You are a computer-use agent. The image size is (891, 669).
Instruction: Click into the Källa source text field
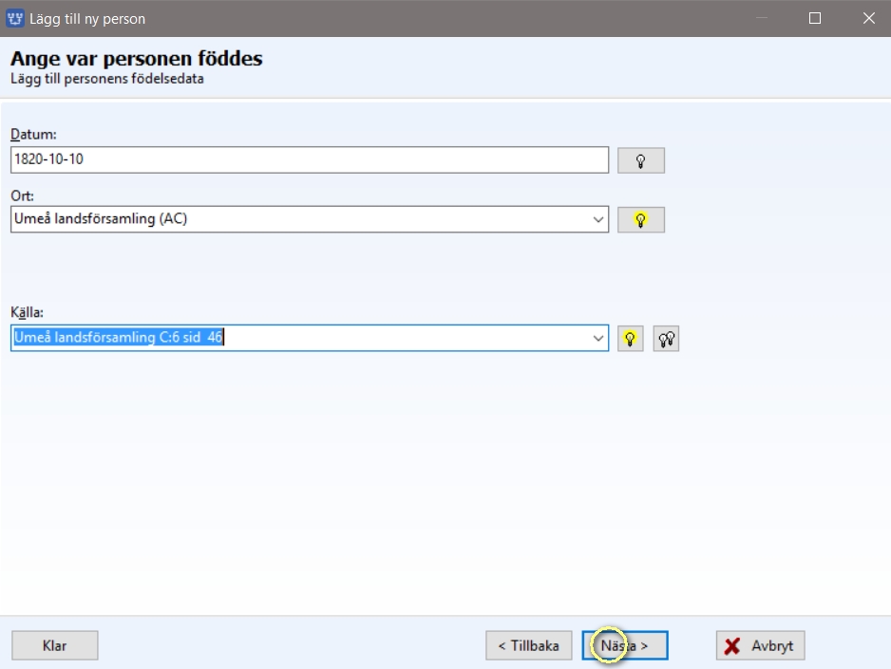pos(299,338)
